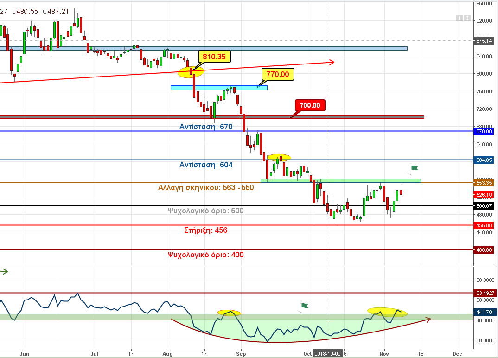
Task: Click the 60.0000 tick on oscillator axis
Action: [x=485, y=280]
